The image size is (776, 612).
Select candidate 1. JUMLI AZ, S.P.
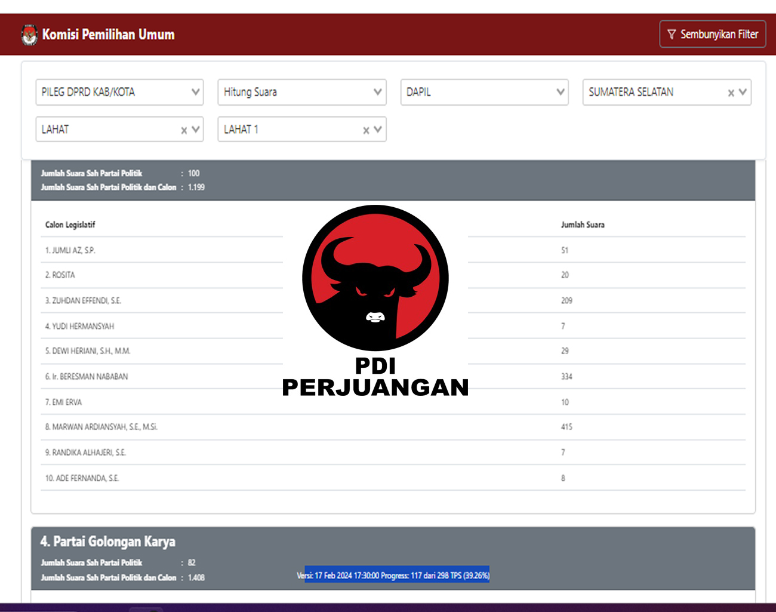70,250
